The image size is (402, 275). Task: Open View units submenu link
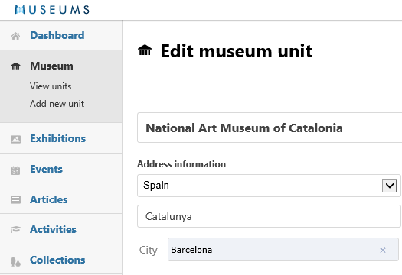click(51, 86)
